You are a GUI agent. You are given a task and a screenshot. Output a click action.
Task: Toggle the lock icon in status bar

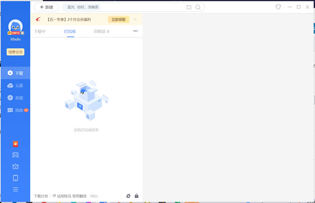(137, 196)
